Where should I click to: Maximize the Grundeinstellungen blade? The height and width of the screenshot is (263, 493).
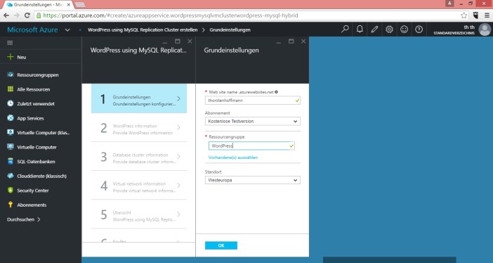pyautogui.click(x=291, y=41)
